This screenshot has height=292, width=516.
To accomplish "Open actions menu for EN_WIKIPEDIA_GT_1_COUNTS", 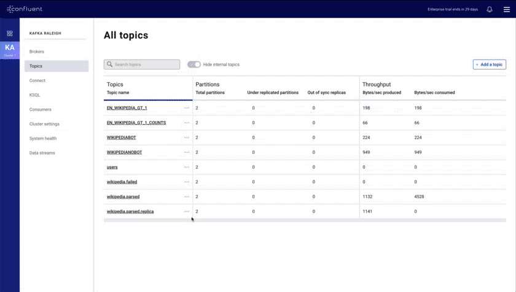I will click(x=187, y=123).
